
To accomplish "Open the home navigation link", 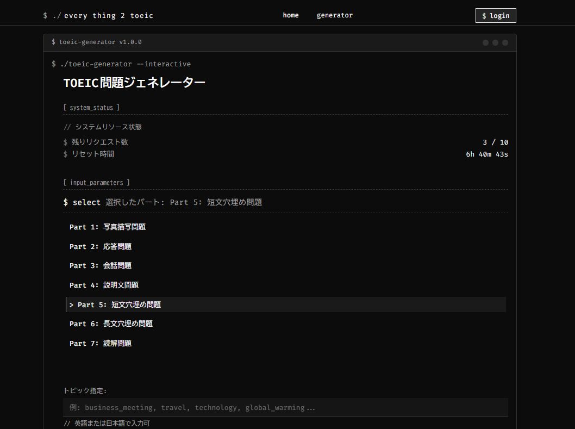I will pyautogui.click(x=290, y=15).
